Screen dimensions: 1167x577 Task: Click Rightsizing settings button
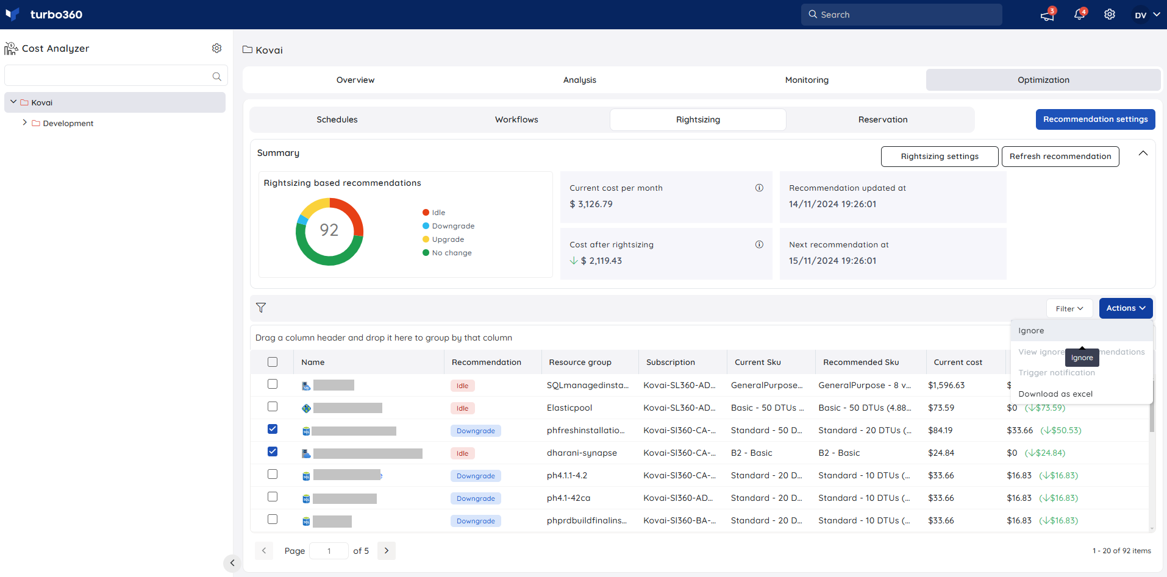tap(940, 157)
